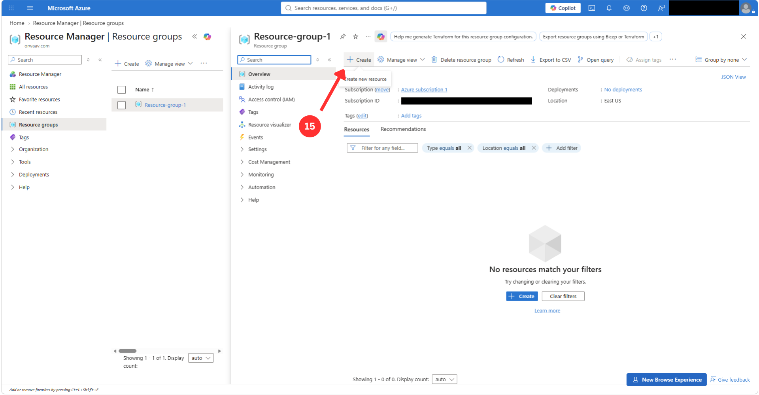The image size is (759, 395).
Task: Open Access control (IAM)
Action: 271,100
